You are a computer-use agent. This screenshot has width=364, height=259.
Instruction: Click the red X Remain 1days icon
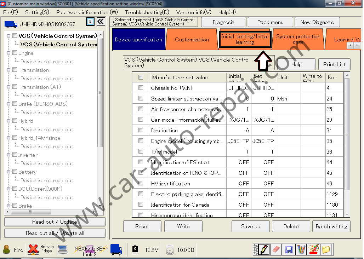click(33, 250)
